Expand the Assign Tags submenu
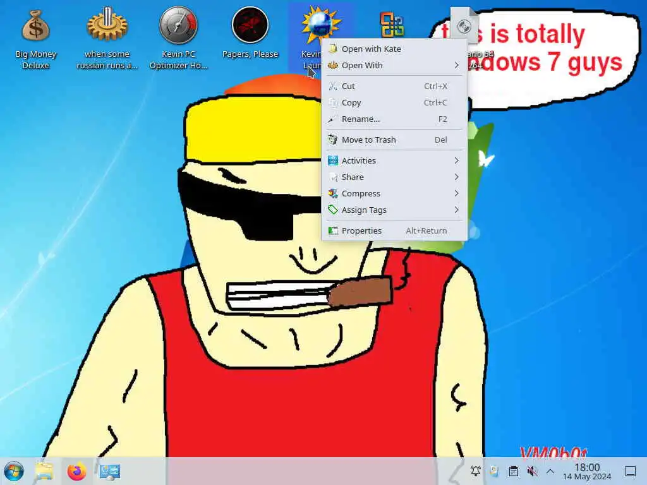Screen dimensions: 647x485 pyautogui.click(x=394, y=210)
